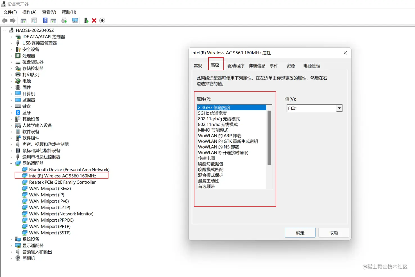Click the blue Help question-mark icon

click(x=45, y=21)
